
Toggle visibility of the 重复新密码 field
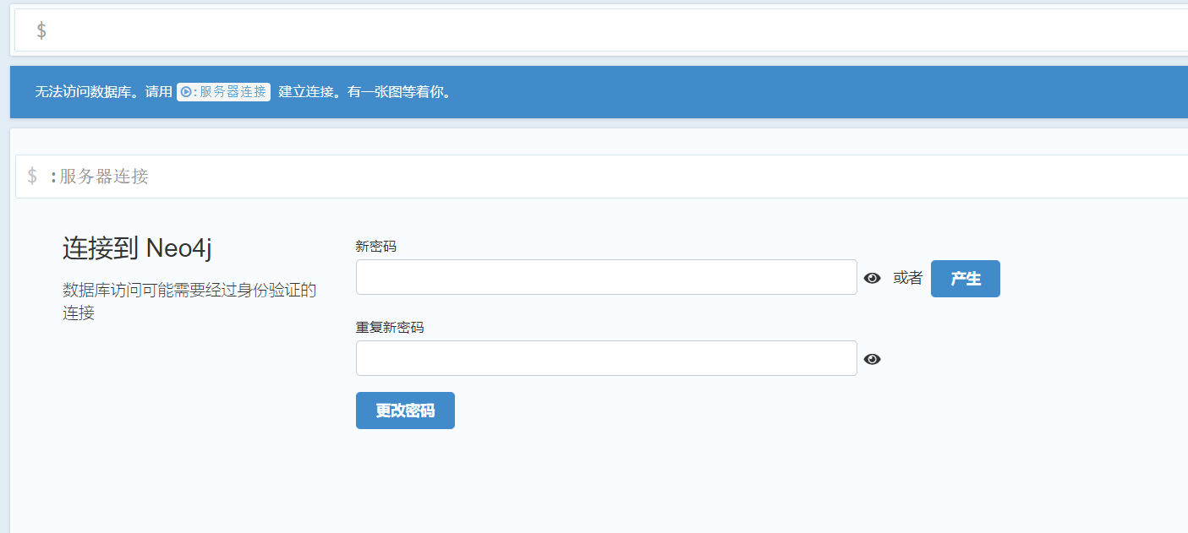click(x=873, y=359)
